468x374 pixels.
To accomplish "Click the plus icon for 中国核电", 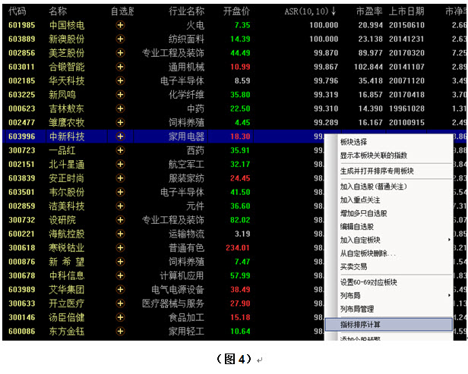I will pos(120,26).
